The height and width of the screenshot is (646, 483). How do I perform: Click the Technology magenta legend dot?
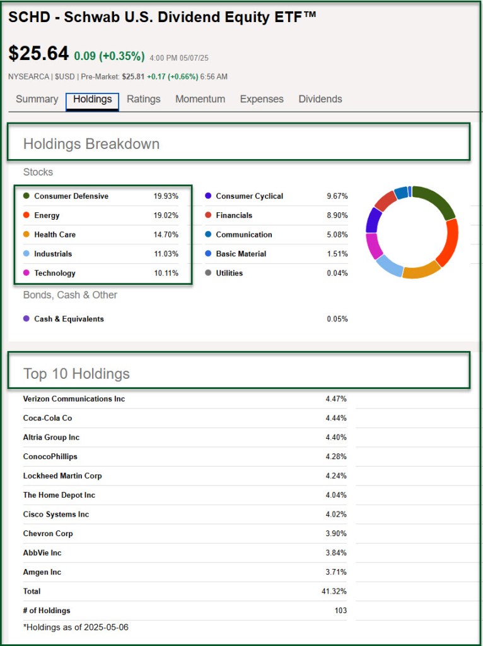tap(26, 273)
